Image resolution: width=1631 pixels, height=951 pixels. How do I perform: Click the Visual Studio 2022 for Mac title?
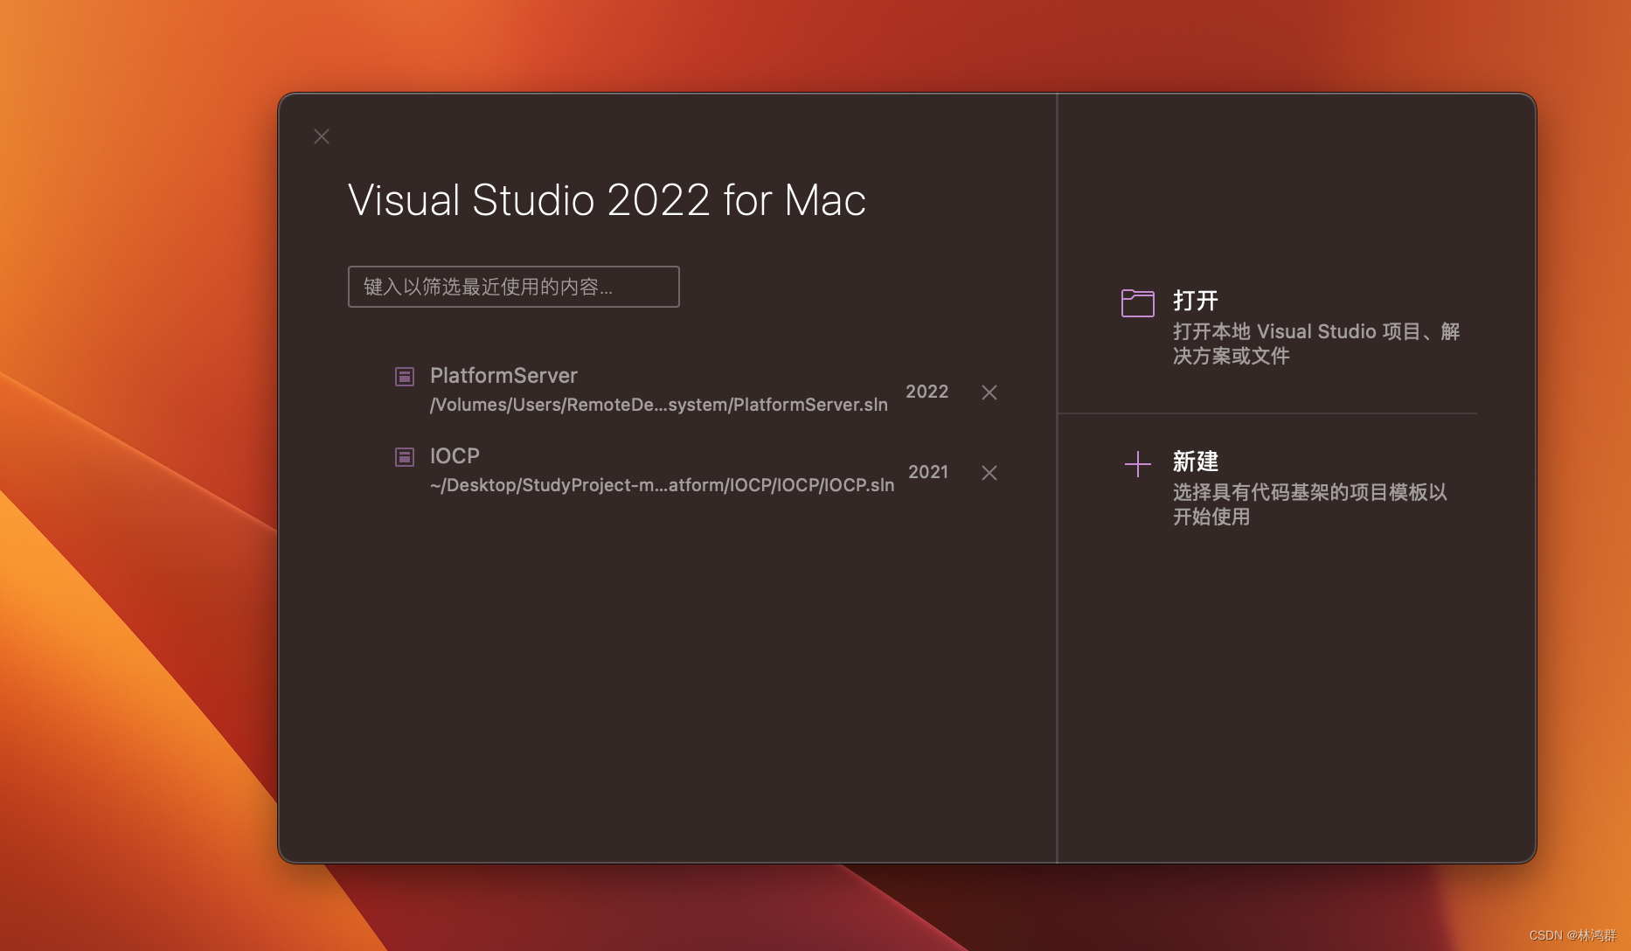pyautogui.click(x=607, y=200)
